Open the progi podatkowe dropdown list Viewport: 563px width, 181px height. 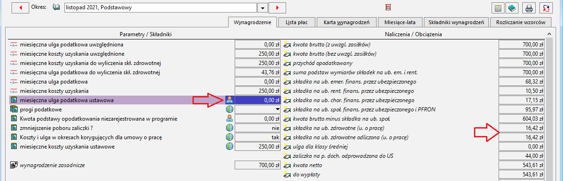tap(278, 109)
